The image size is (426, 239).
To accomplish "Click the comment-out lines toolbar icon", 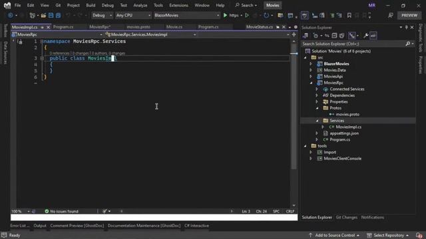I will coord(332,15).
